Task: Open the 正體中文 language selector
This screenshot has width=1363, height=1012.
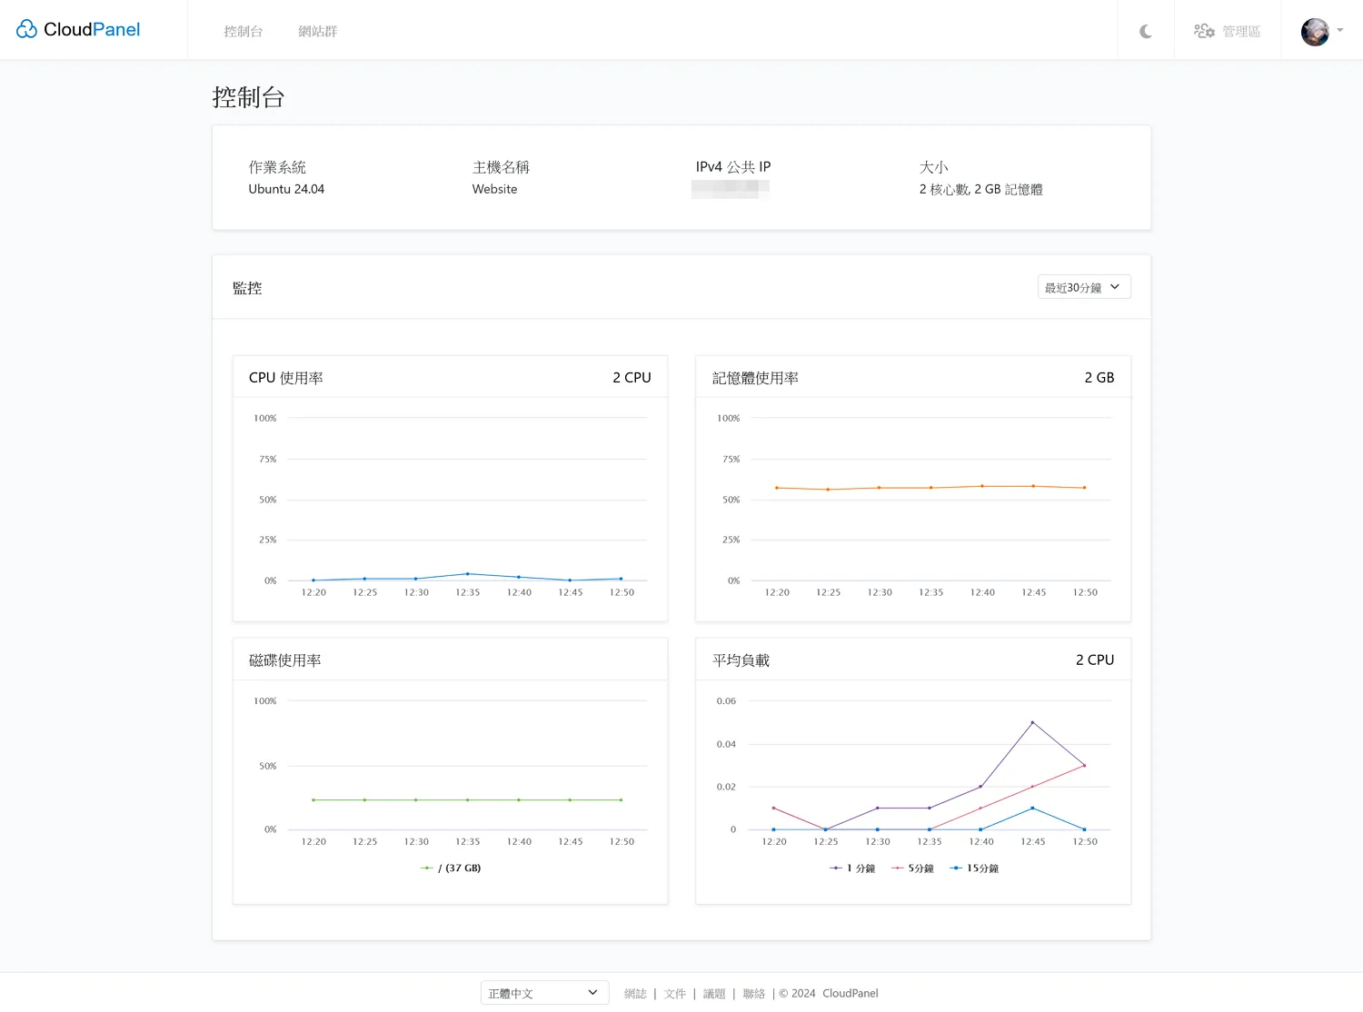Action: [x=543, y=993]
